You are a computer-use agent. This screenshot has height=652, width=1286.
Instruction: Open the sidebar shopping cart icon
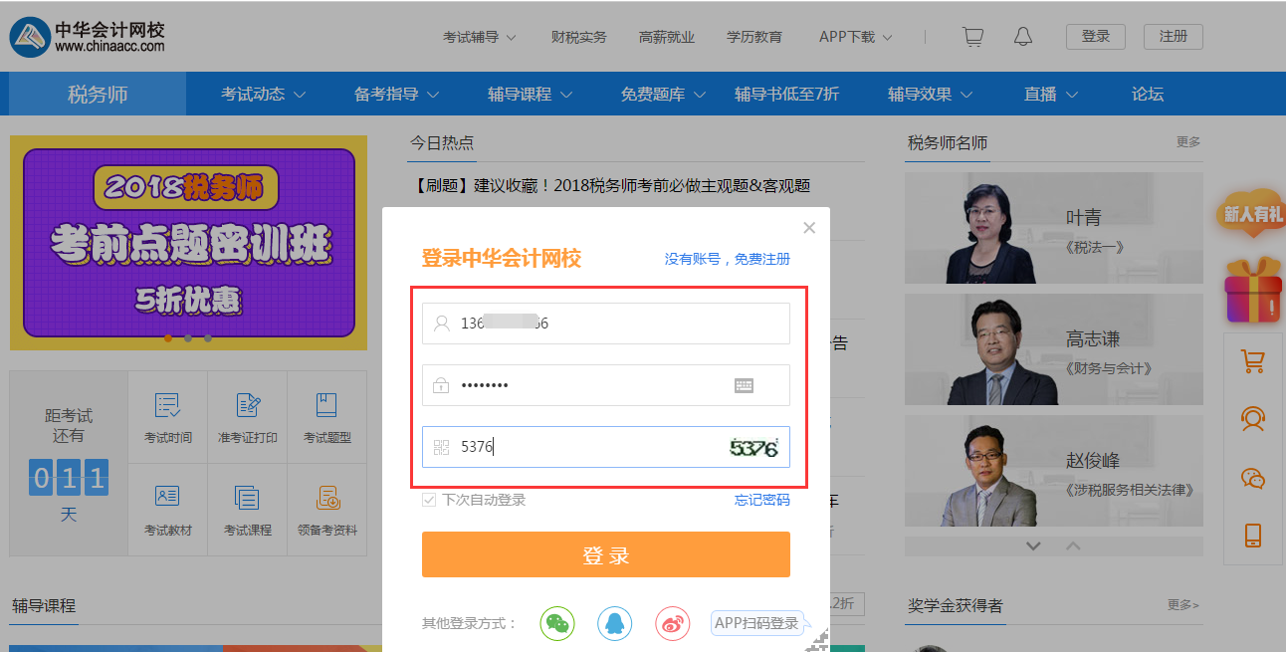coord(1253,361)
